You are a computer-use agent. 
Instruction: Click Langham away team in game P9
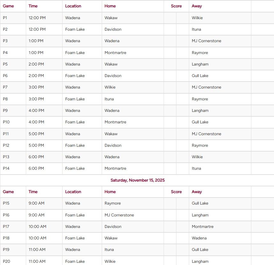click(200, 111)
